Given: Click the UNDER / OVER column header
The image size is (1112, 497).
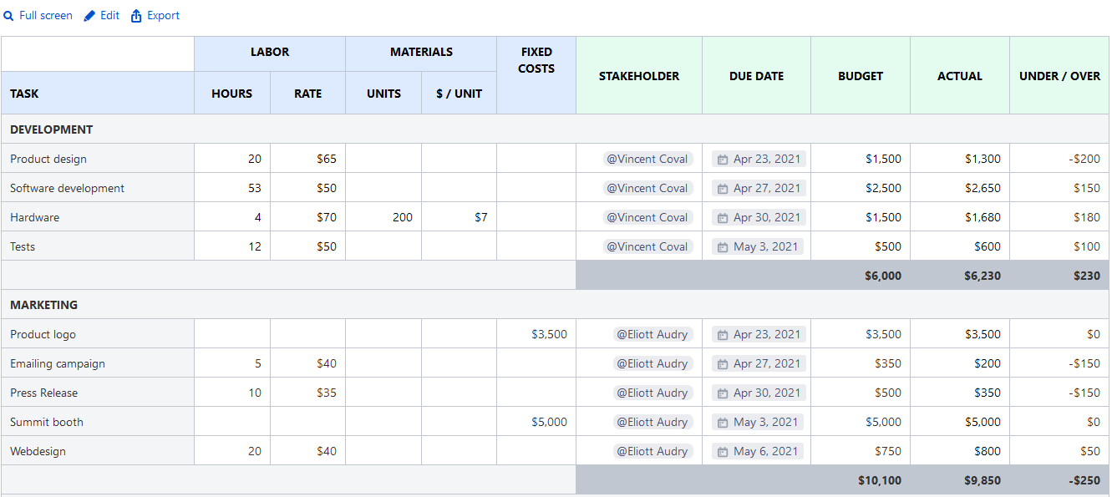Looking at the screenshot, I should [1059, 76].
